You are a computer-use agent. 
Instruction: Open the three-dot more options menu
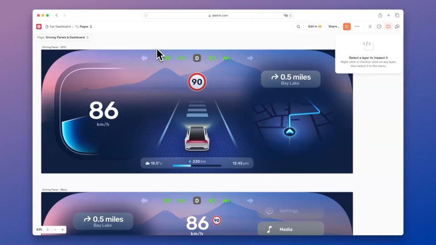pyautogui.click(x=357, y=27)
